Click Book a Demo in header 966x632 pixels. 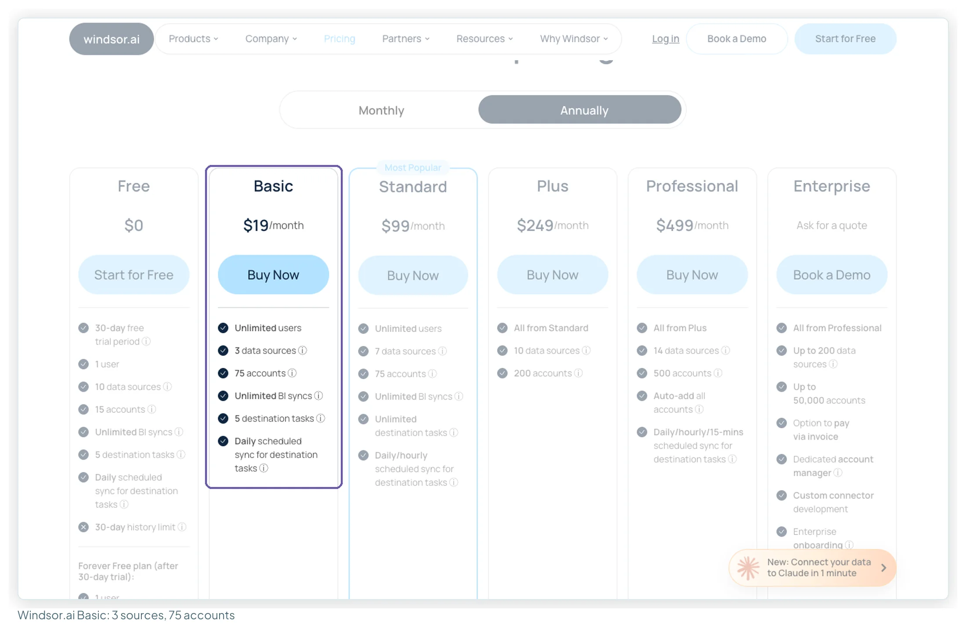(x=736, y=39)
